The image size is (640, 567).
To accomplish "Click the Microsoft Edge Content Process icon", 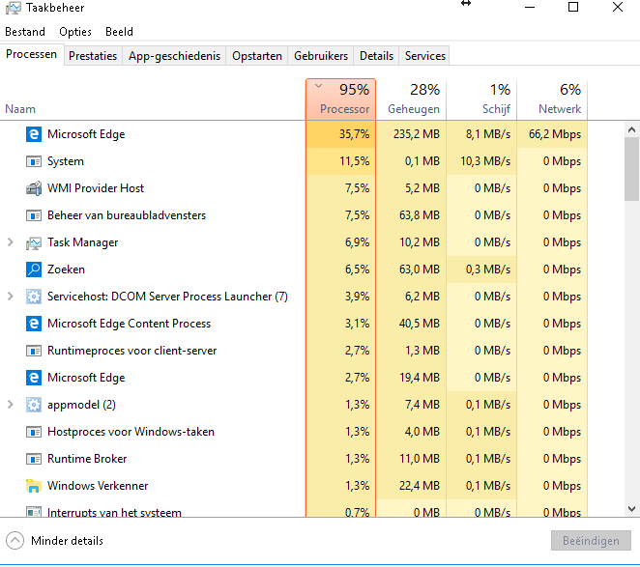I will (x=34, y=324).
